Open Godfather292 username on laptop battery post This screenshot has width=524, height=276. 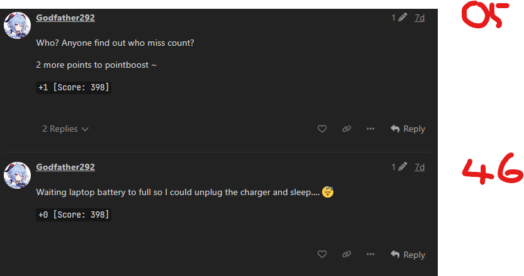65,167
